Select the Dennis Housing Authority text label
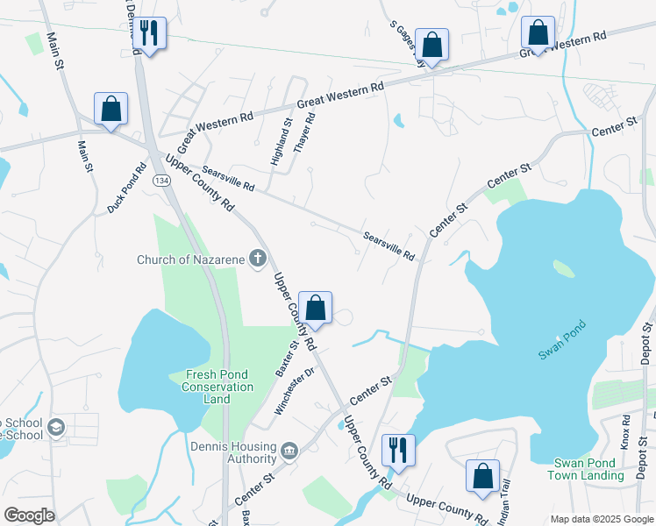The height and width of the screenshot is (526, 656). pos(233,452)
